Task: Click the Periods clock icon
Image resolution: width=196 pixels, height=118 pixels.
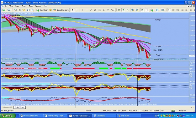Action: point(157,10)
